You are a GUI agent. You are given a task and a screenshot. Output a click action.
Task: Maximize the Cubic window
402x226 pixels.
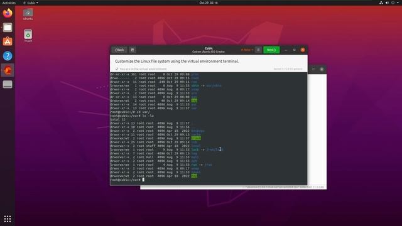(295, 50)
